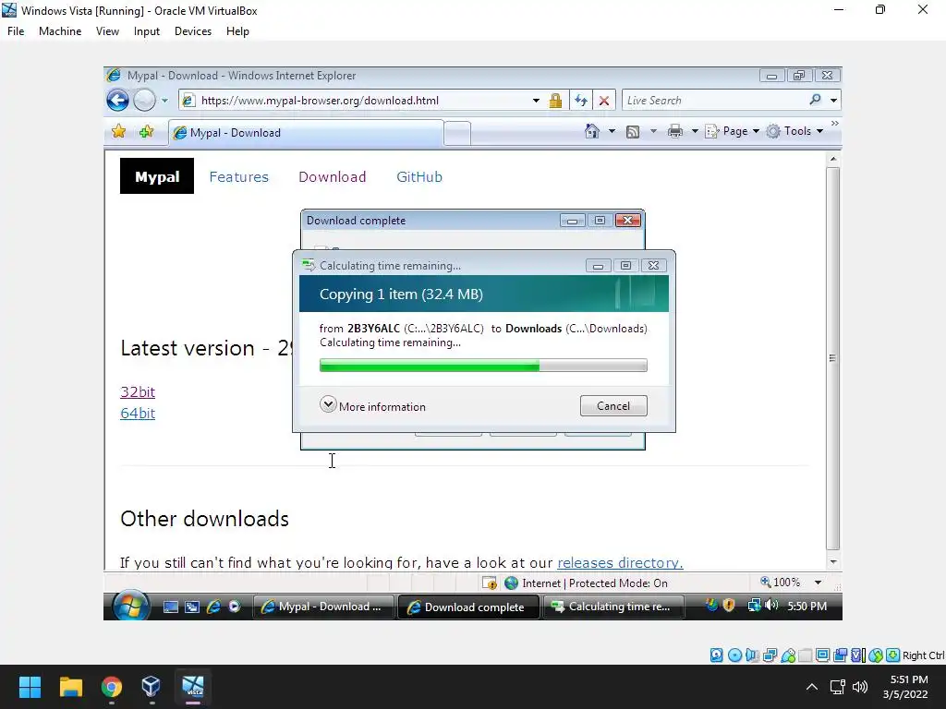Click VirtualBox network indicator icon

coord(770,655)
